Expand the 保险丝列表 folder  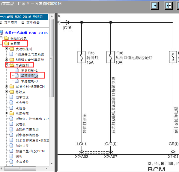(1, 38)
